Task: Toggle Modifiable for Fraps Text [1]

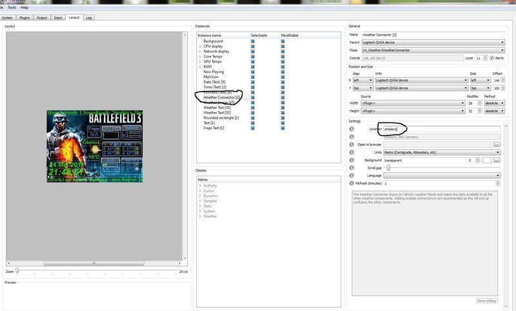Action: coord(283,128)
